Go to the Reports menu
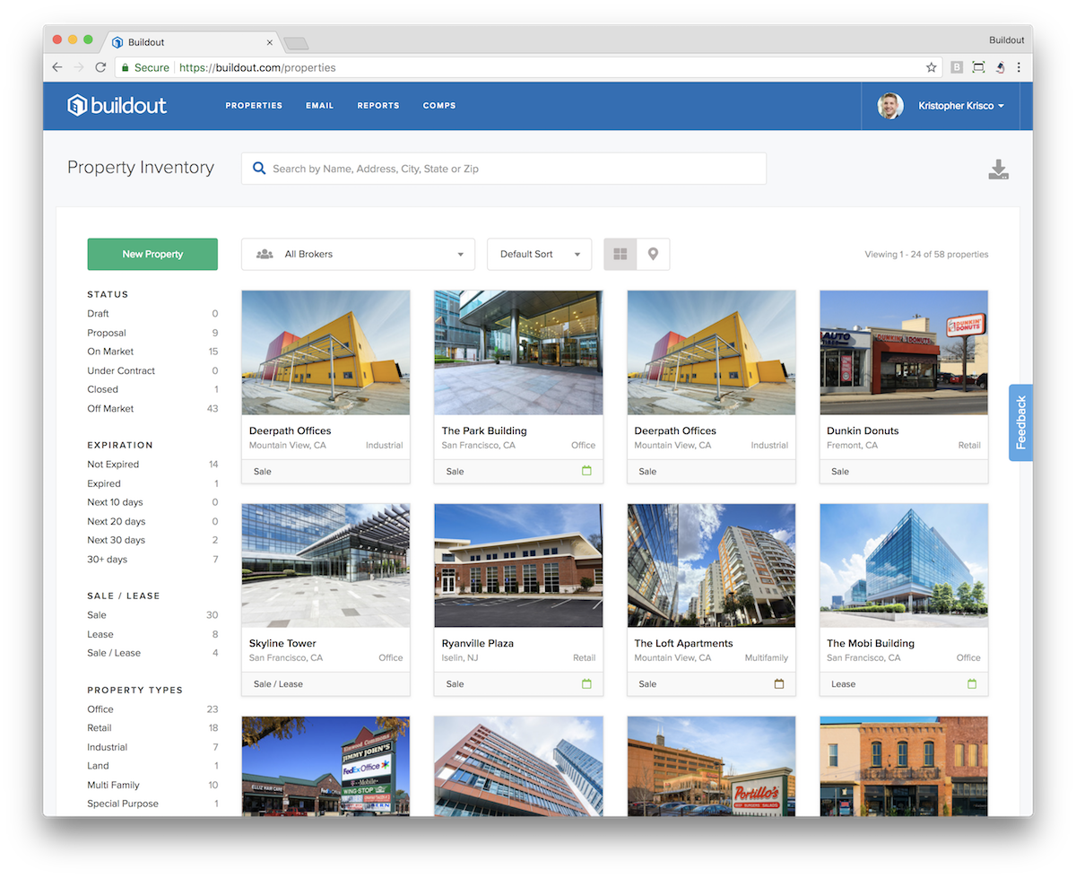This screenshot has width=1076, height=878. click(x=377, y=106)
